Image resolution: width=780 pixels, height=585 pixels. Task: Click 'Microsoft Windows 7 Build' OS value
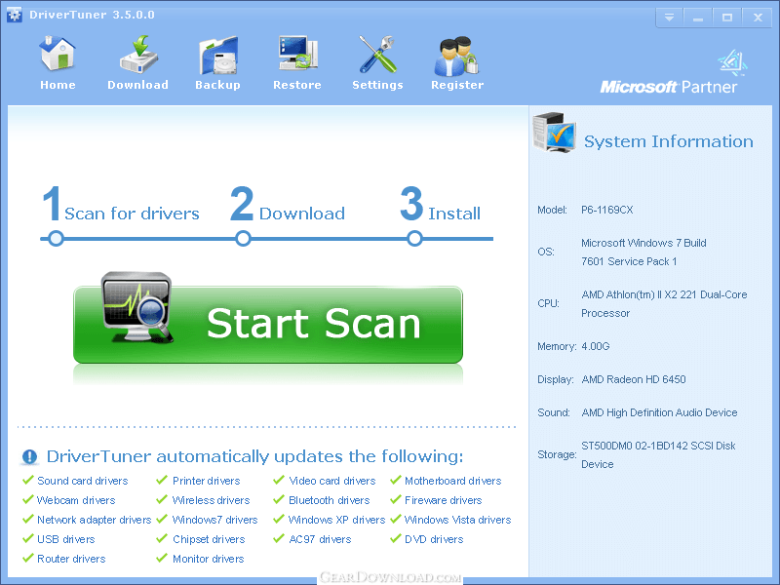[x=643, y=243]
